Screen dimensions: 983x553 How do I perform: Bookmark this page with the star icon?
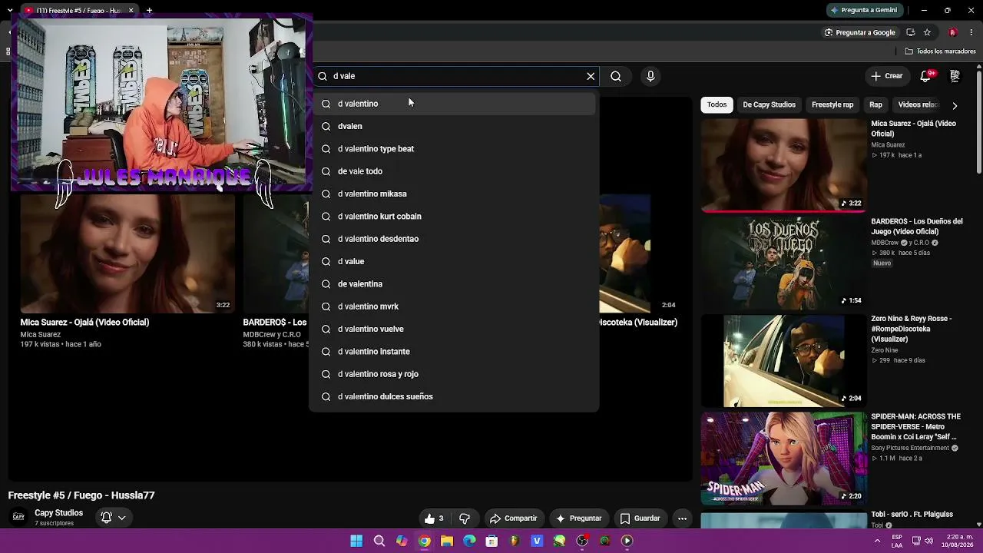coord(927,32)
